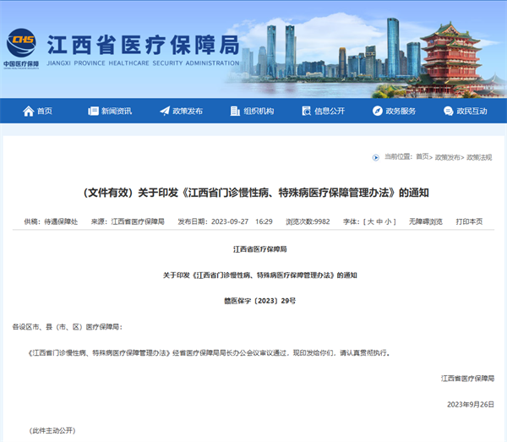Click the home icon in navigation bar
The width and height of the screenshot is (507, 442).
pos(26,111)
